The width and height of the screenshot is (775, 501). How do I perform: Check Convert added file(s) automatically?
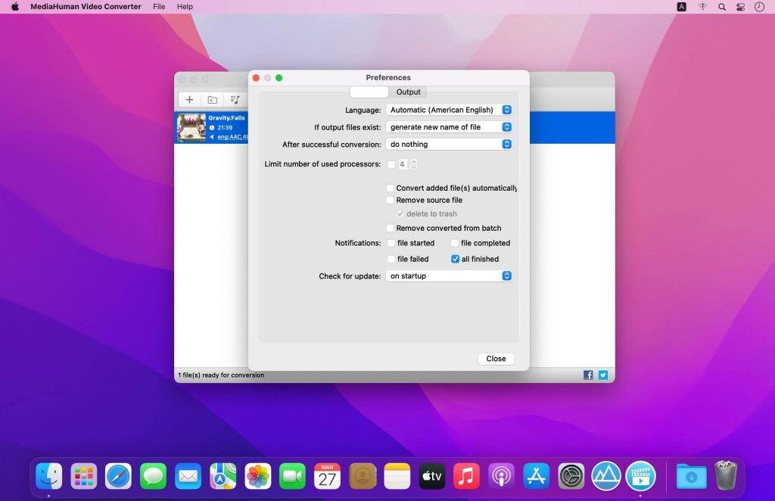click(x=391, y=188)
